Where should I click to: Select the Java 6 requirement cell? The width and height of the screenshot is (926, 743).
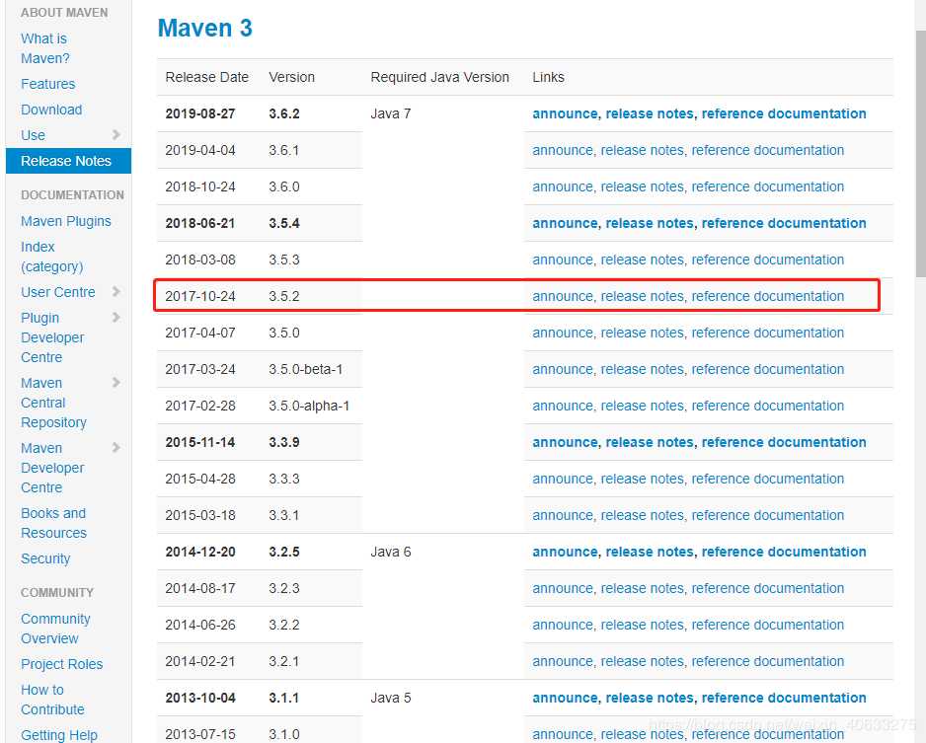[390, 553]
